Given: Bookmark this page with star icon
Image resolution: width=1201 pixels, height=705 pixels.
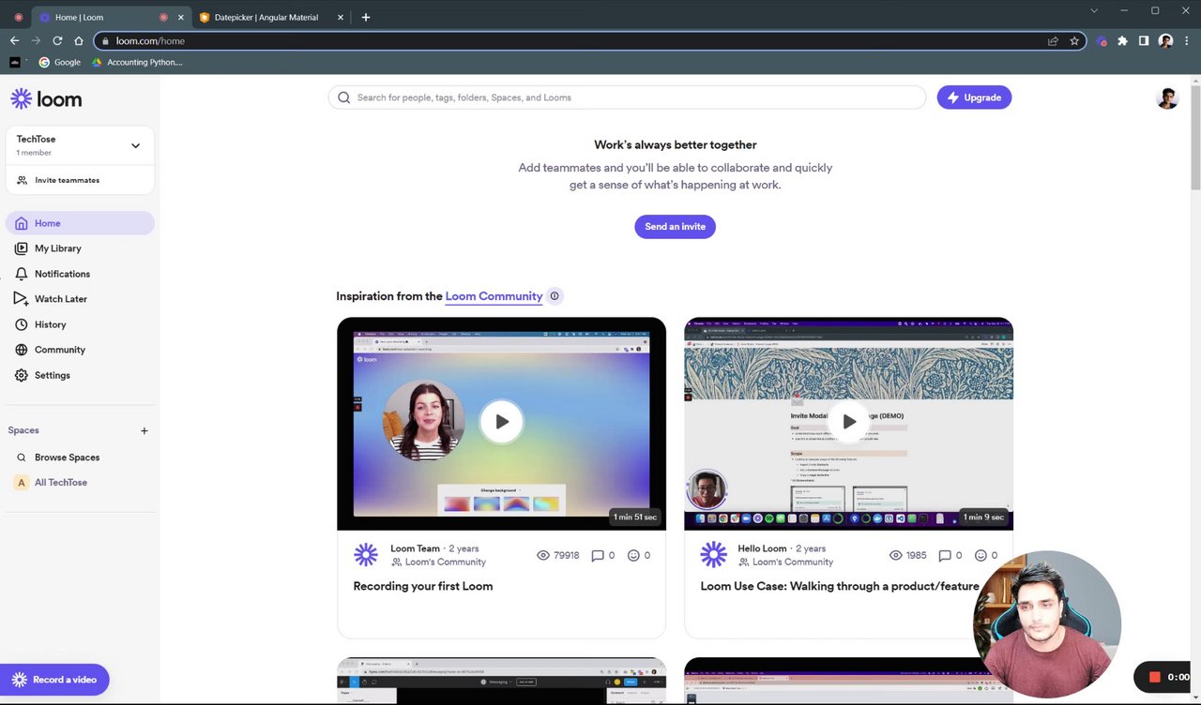Looking at the screenshot, I should click(x=1074, y=40).
